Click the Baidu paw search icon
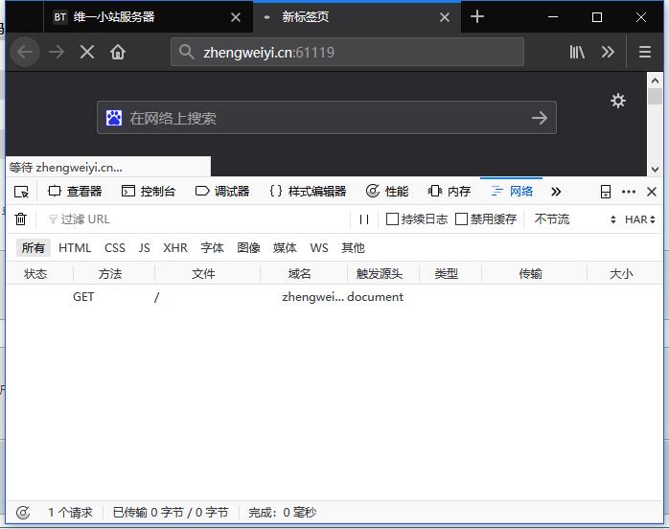 (114, 118)
